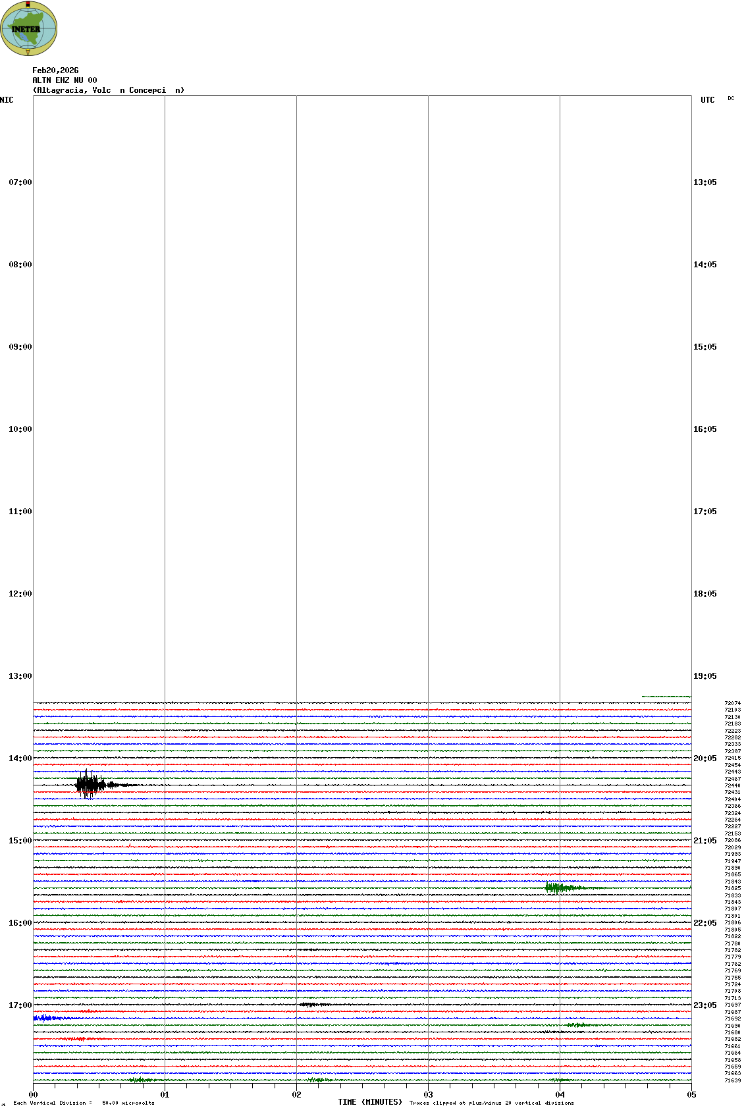The image size is (744, 1112).
Task: Select the 17:00 NIC time label
Action: (x=20, y=1005)
